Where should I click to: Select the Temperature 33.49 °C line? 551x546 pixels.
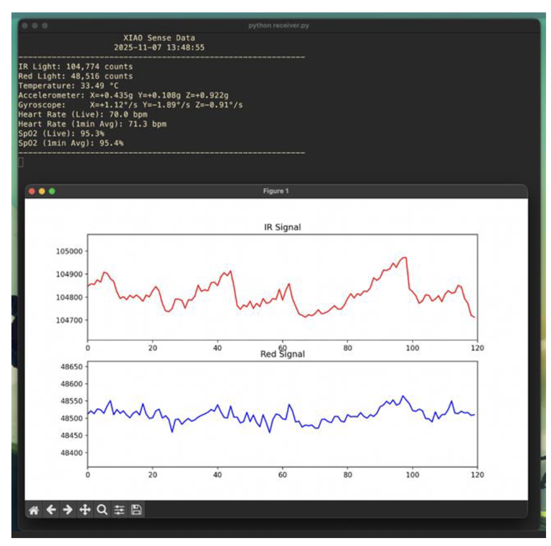[x=69, y=86]
